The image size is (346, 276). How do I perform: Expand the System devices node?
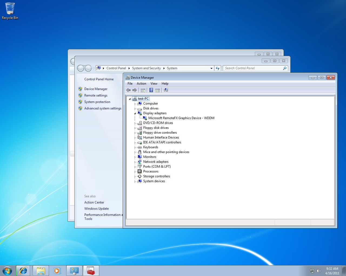135,181
